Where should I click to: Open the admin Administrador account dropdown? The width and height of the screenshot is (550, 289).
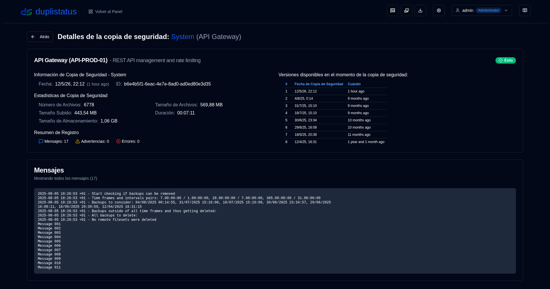(482, 10)
